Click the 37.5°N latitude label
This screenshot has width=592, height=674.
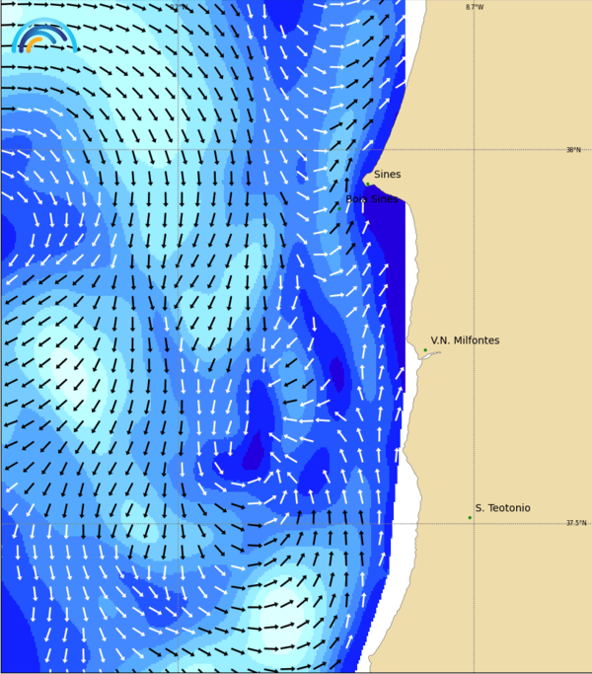click(575, 523)
